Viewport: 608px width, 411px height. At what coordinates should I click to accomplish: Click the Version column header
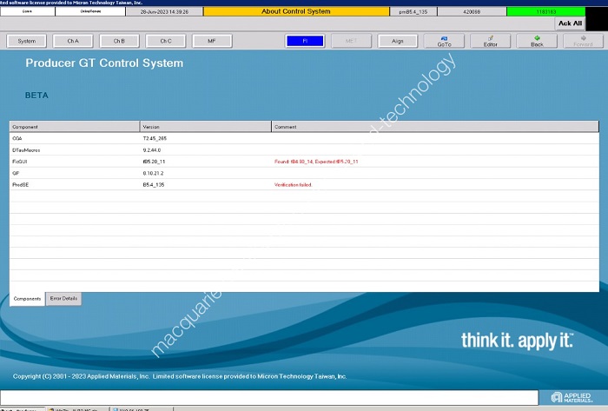tap(205, 127)
